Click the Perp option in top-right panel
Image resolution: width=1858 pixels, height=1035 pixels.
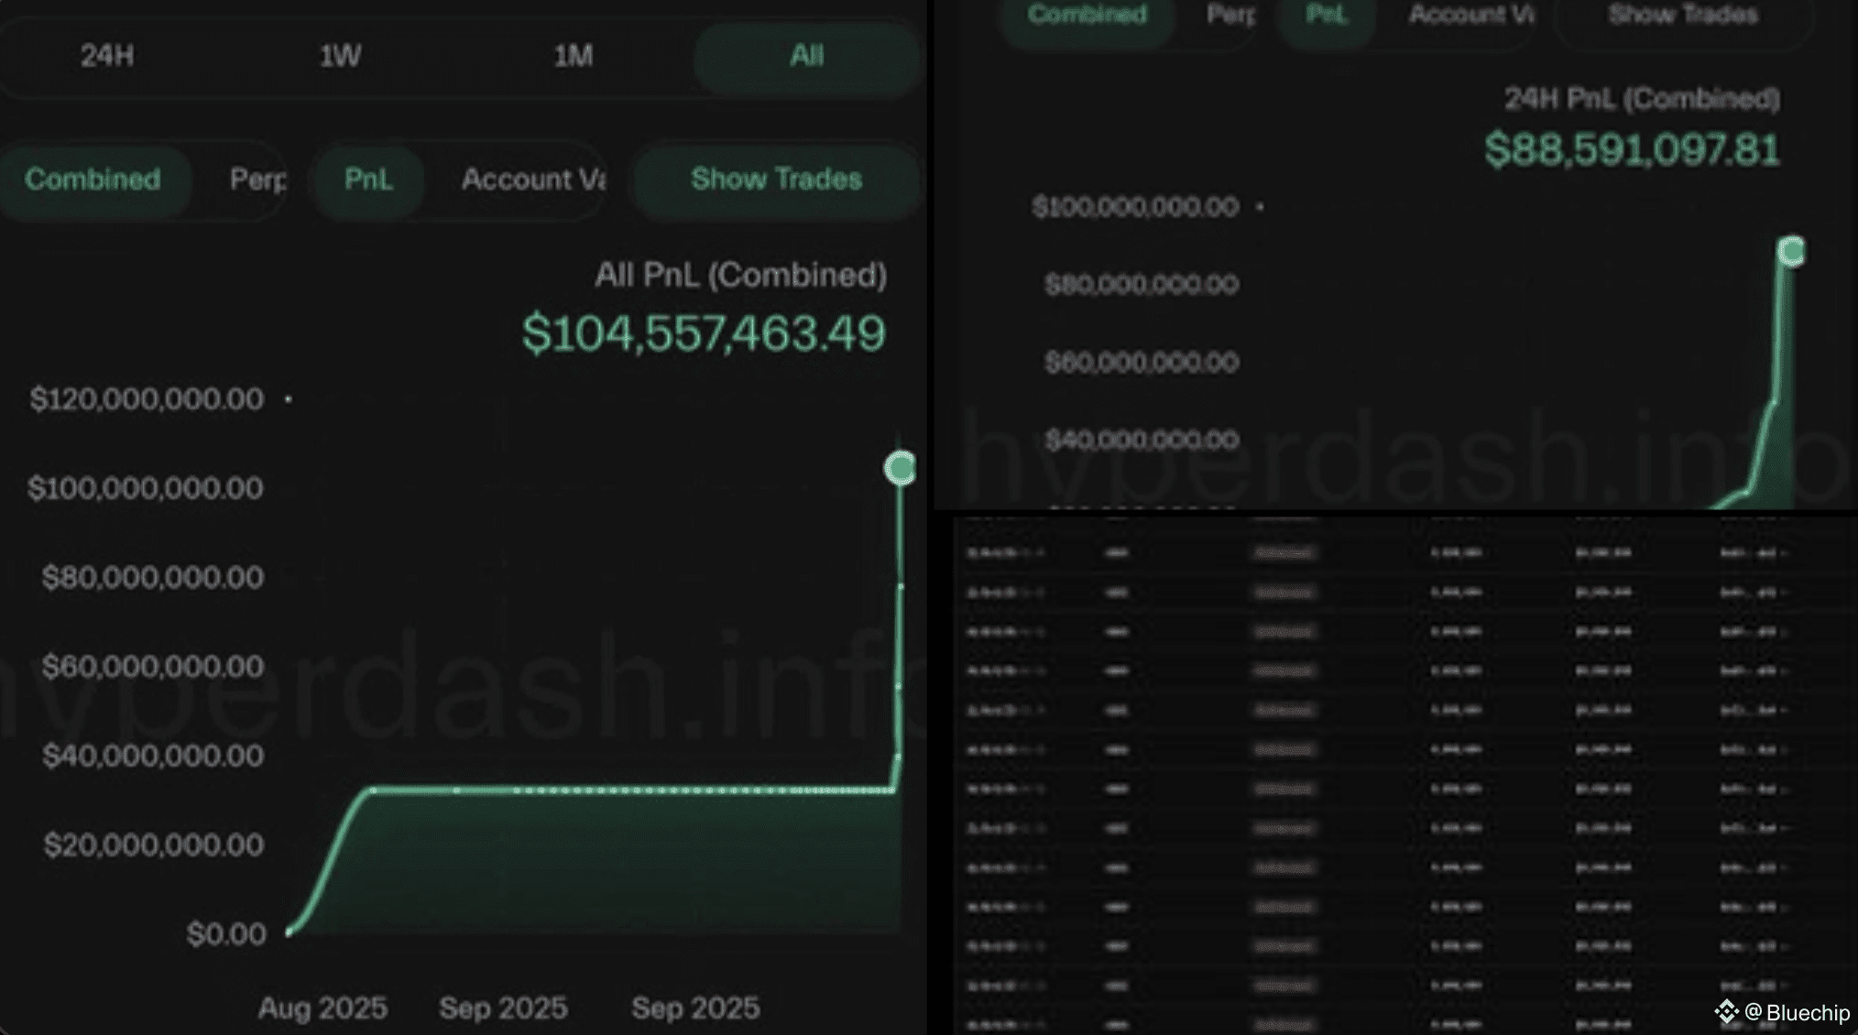[1230, 15]
